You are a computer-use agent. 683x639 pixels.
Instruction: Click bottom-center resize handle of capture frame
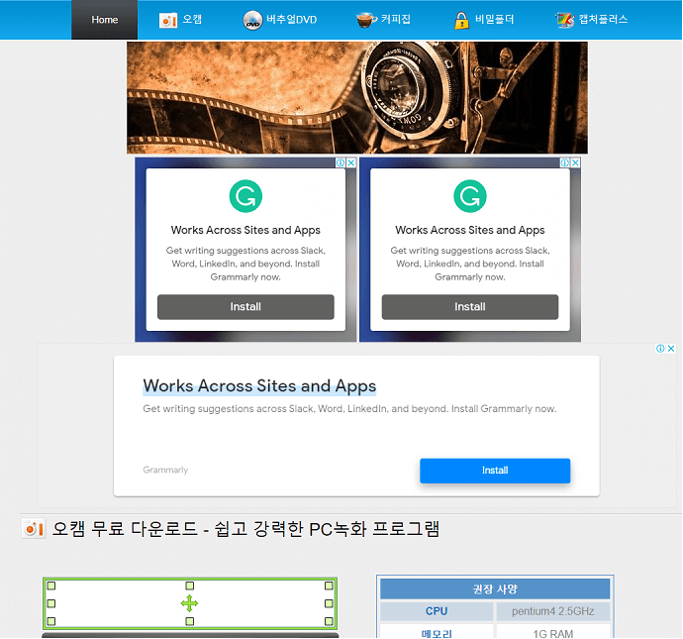[x=189, y=621]
